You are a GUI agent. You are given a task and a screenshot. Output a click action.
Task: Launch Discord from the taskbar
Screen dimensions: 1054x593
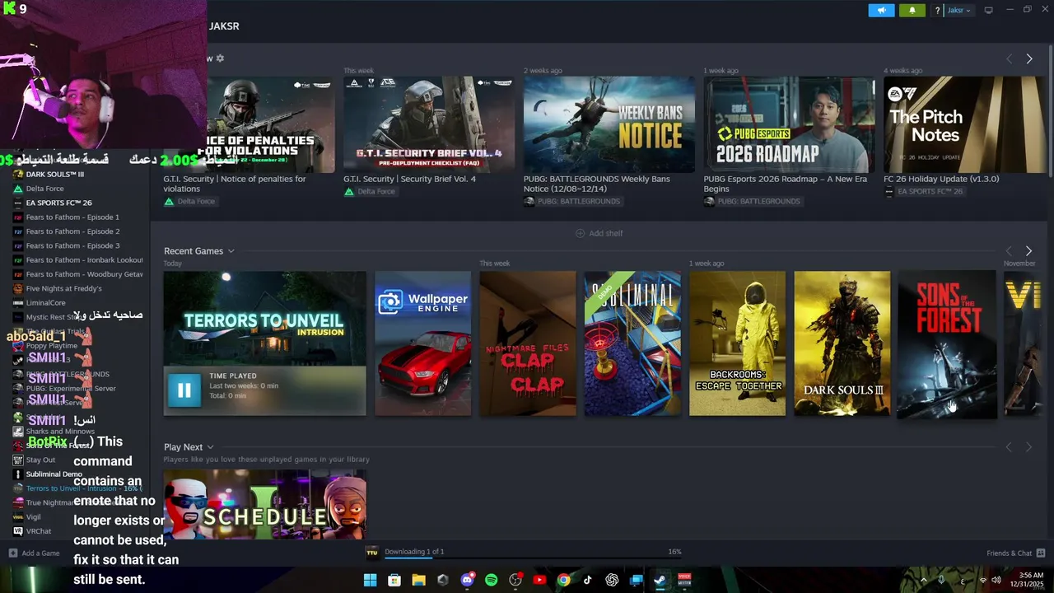coord(467,580)
